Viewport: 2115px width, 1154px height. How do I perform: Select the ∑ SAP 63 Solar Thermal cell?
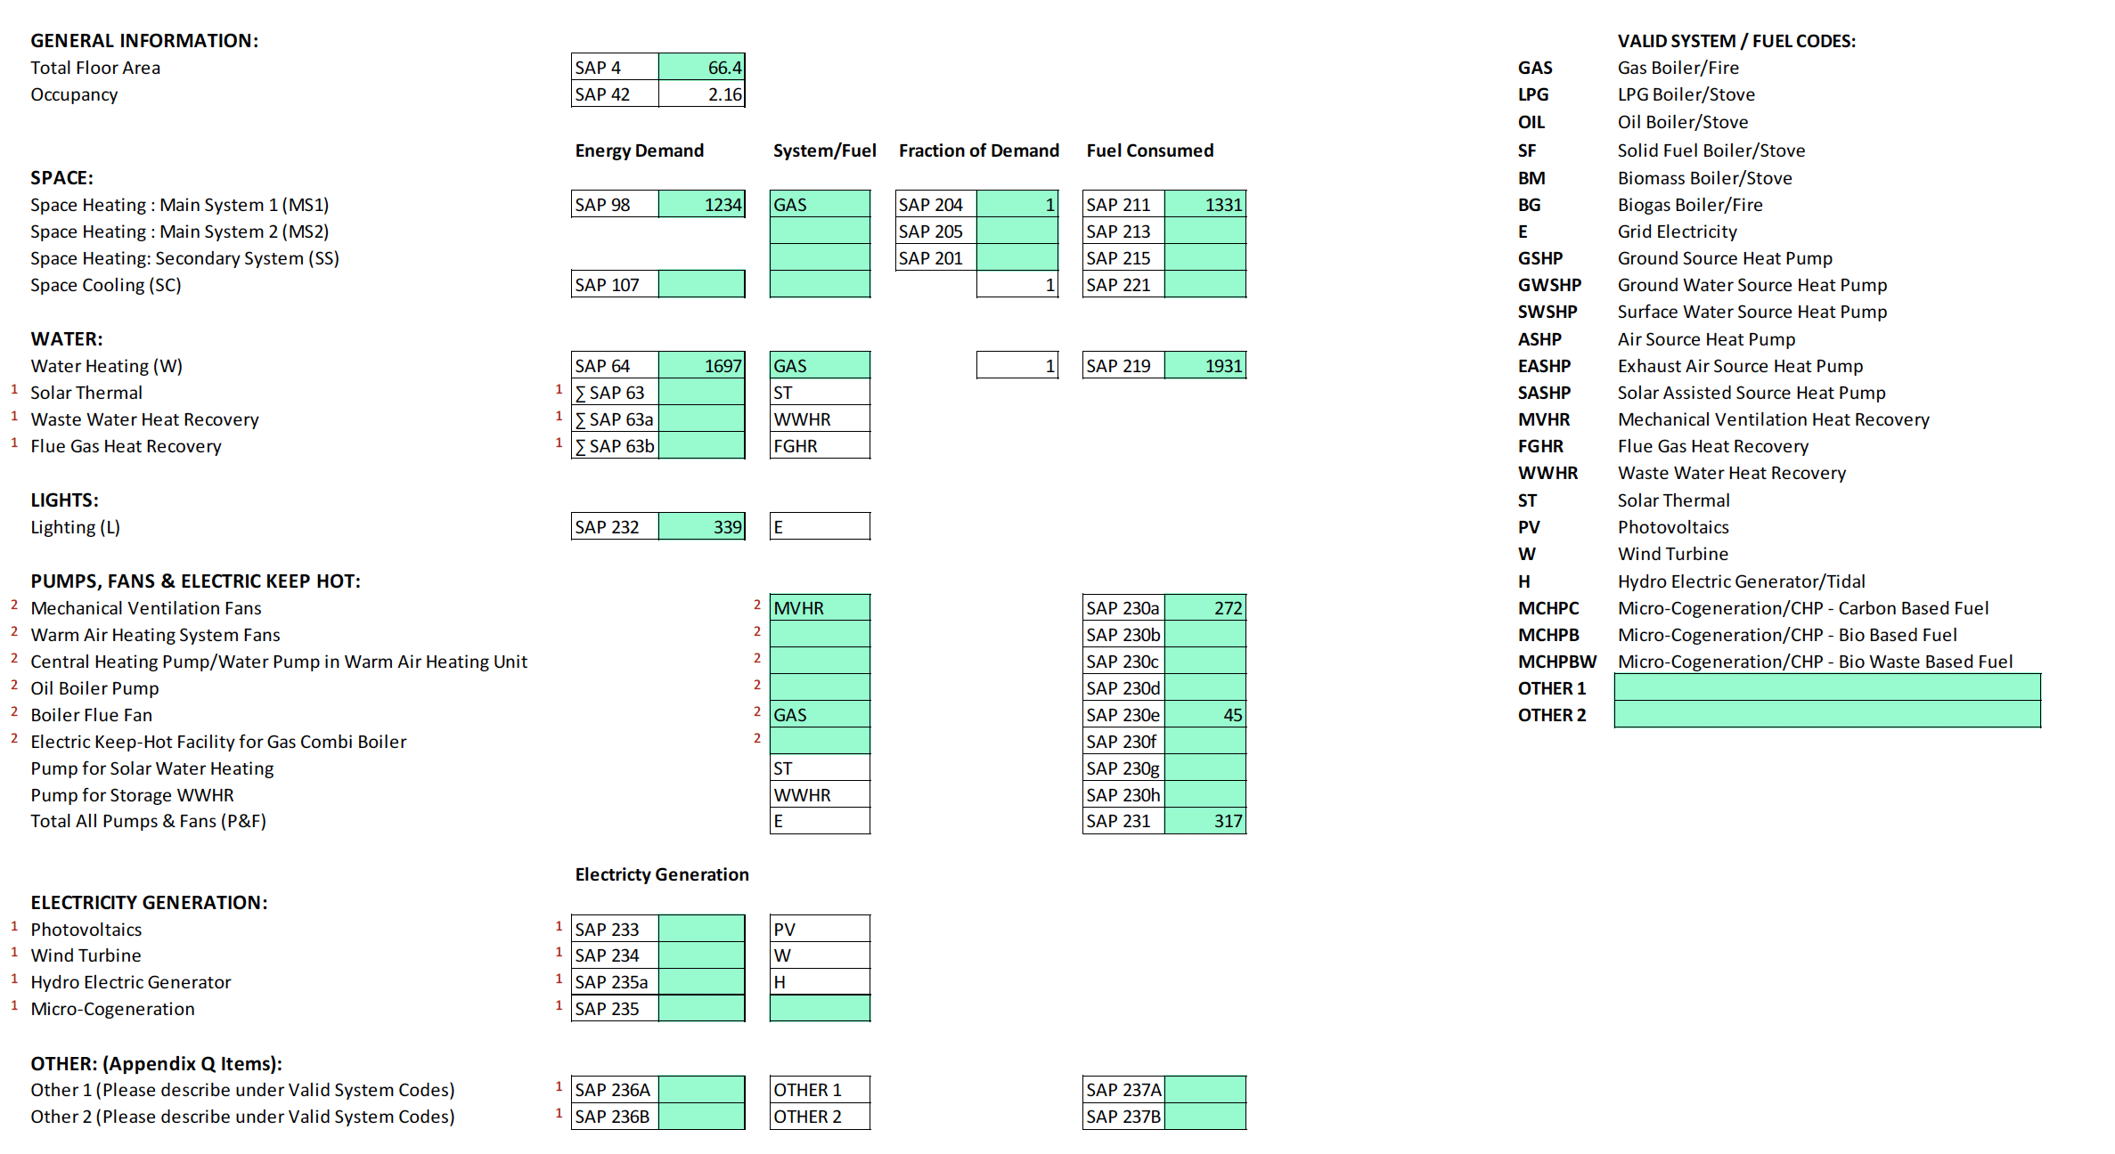[x=701, y=393]
